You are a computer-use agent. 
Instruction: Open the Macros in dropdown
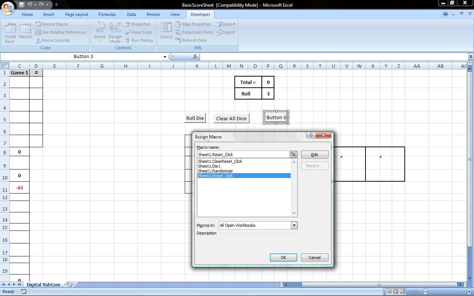[x=294, y=225]
